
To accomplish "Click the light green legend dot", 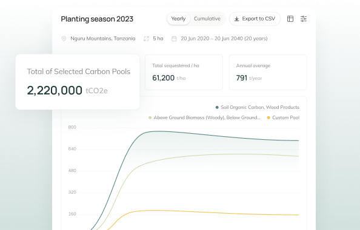I will tap(150, 117).
